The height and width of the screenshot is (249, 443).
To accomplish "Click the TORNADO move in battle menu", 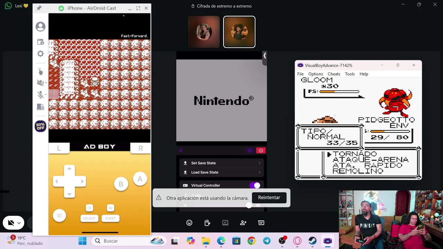I will pyautogui.click(x=354, y=154).
